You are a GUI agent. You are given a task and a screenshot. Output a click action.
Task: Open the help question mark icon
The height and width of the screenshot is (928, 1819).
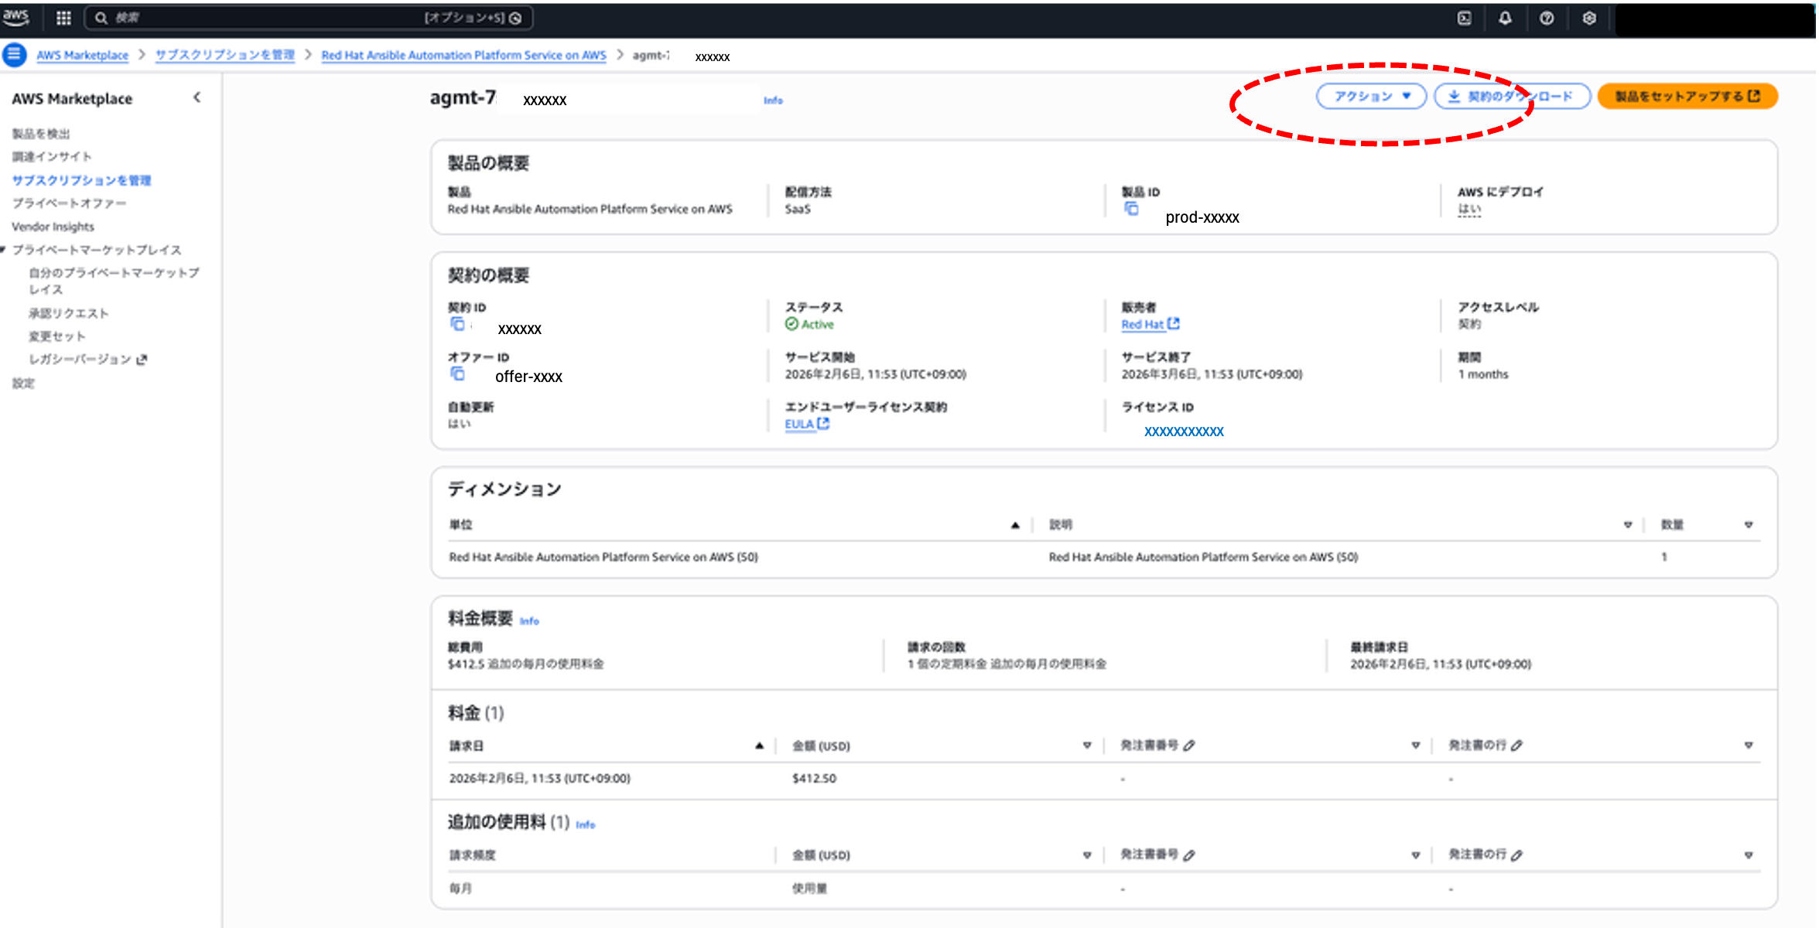pos(1547,18)
